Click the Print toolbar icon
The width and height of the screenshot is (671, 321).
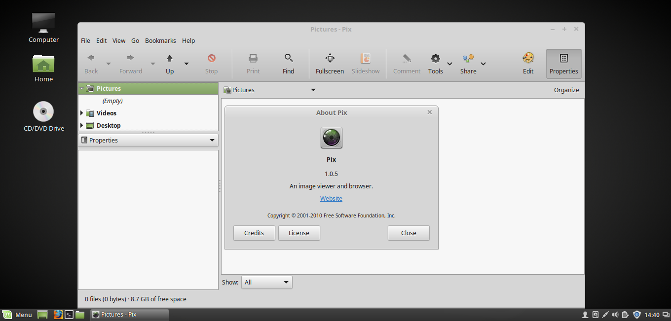point(253,58)
